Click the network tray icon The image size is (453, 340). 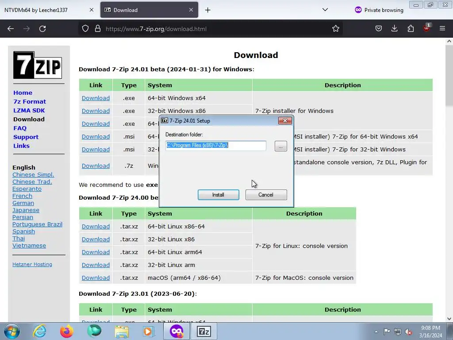point(398,332)
